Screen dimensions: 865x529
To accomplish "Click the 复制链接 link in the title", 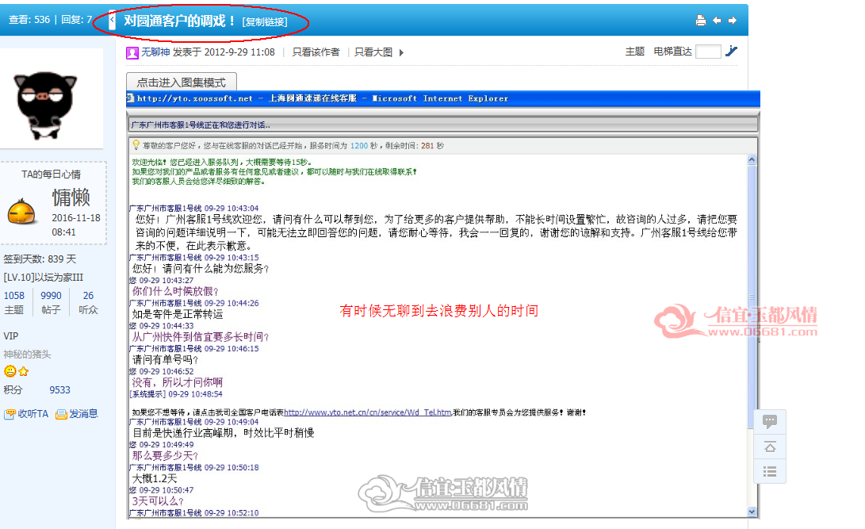I will click(x=265, y=21).
